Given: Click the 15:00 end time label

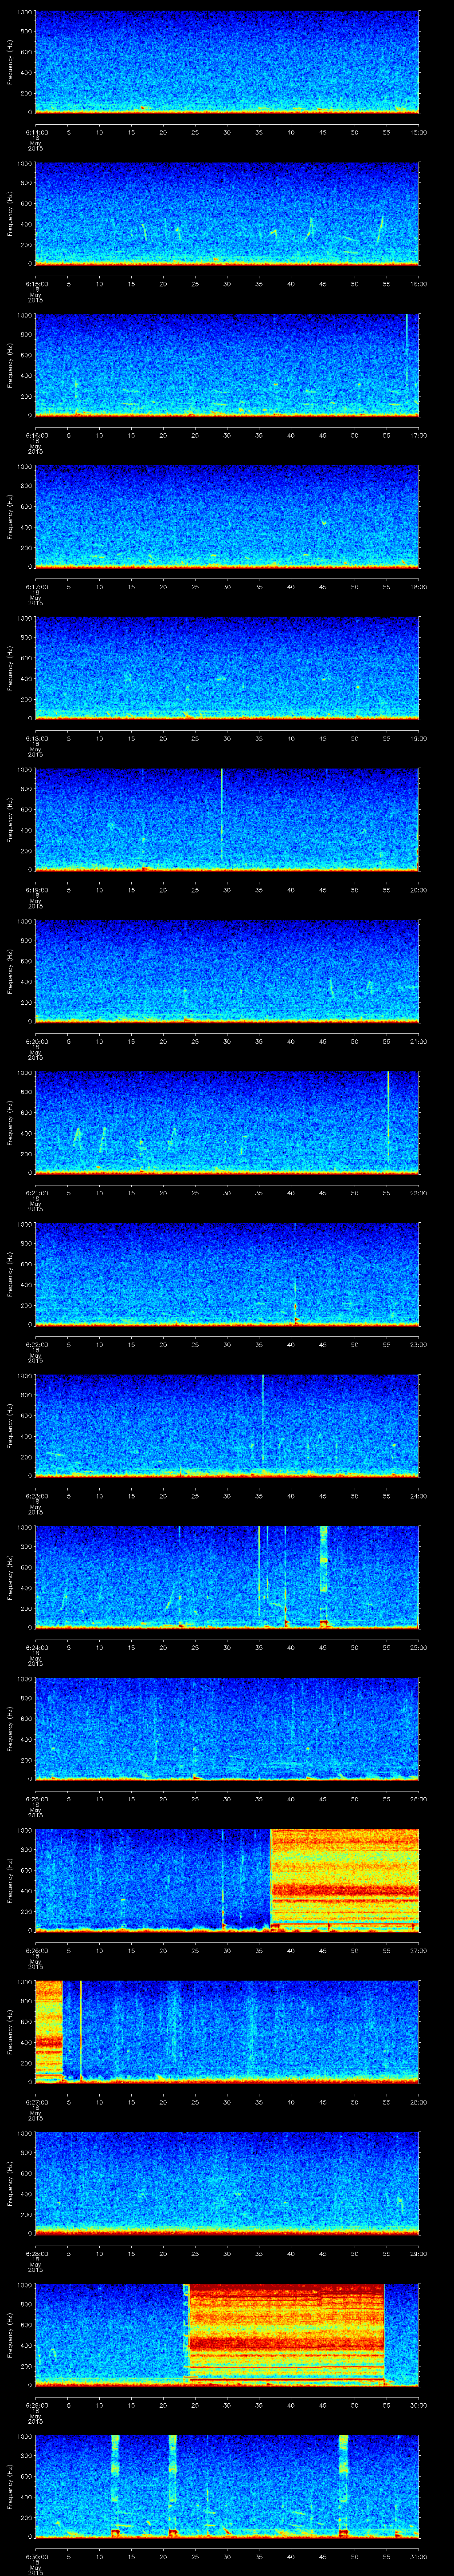Looking at the screenshot, I should tap(419, 132).
